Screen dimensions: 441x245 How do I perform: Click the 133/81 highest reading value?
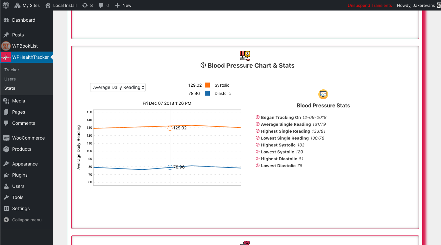click(x=318, y=131)
